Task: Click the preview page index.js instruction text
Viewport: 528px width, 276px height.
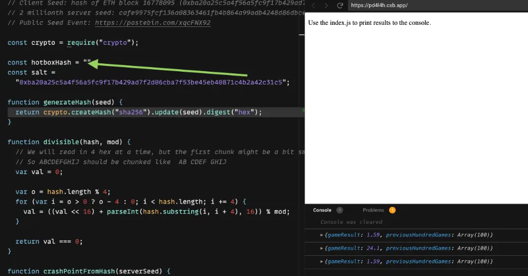Action: click(x=370, y=23)
